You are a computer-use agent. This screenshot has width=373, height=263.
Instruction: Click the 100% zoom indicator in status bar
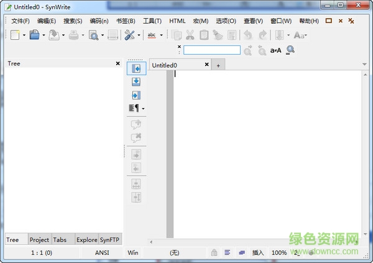[x=279, y=253]
